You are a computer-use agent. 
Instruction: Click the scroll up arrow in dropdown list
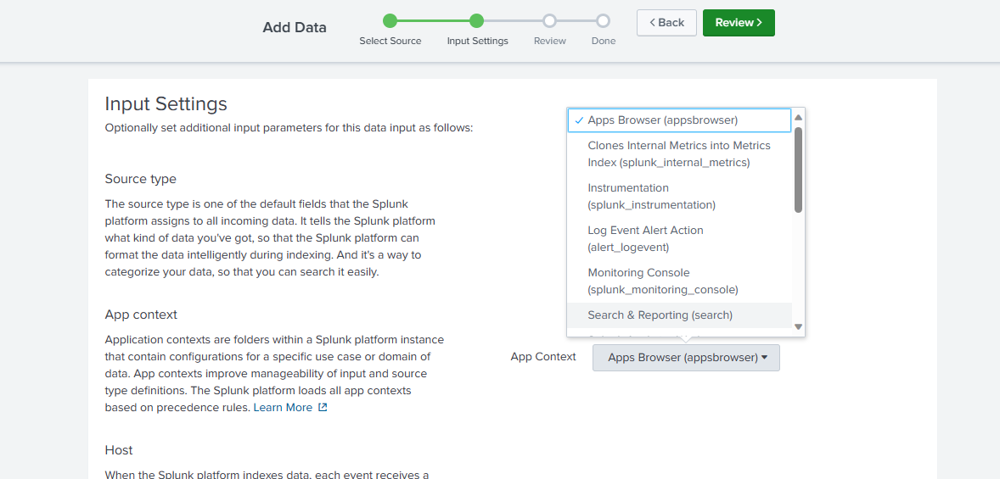pyautogui.click(x=798, y=117)
